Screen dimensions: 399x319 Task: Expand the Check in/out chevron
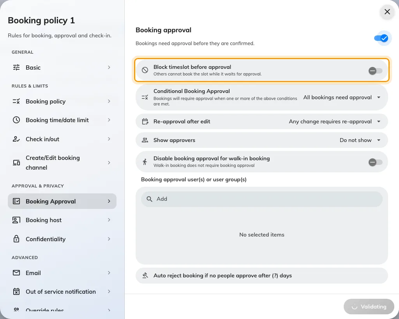109,139
